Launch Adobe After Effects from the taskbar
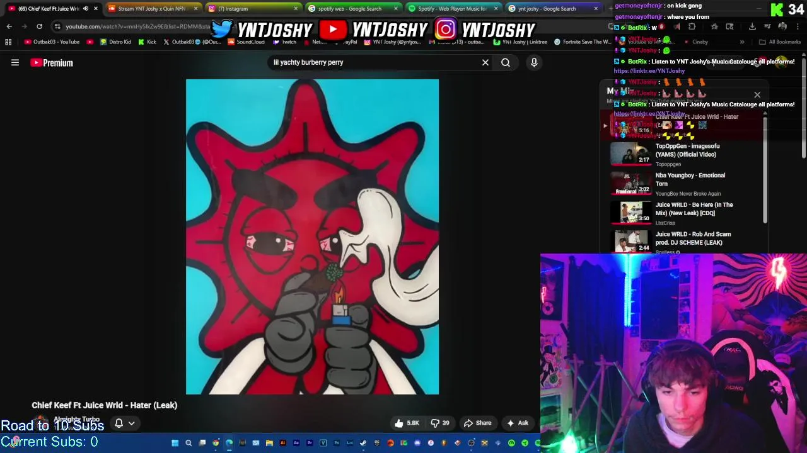The width and height of the screenshot is (807, 453). point(296,443)
